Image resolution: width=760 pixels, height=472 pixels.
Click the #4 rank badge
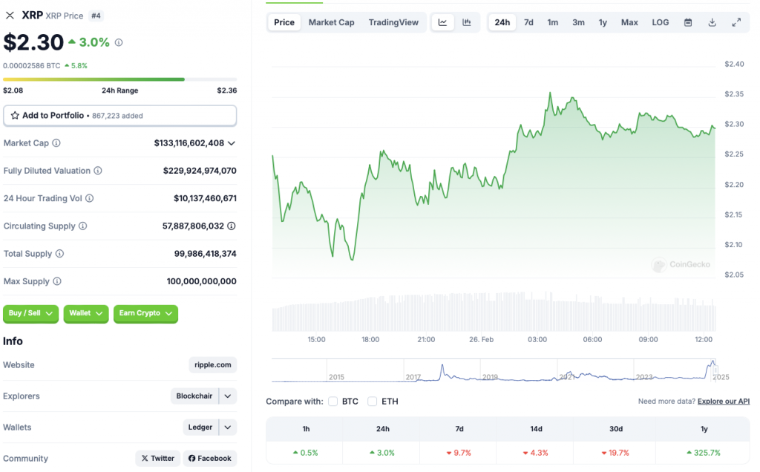click(96, 16)
